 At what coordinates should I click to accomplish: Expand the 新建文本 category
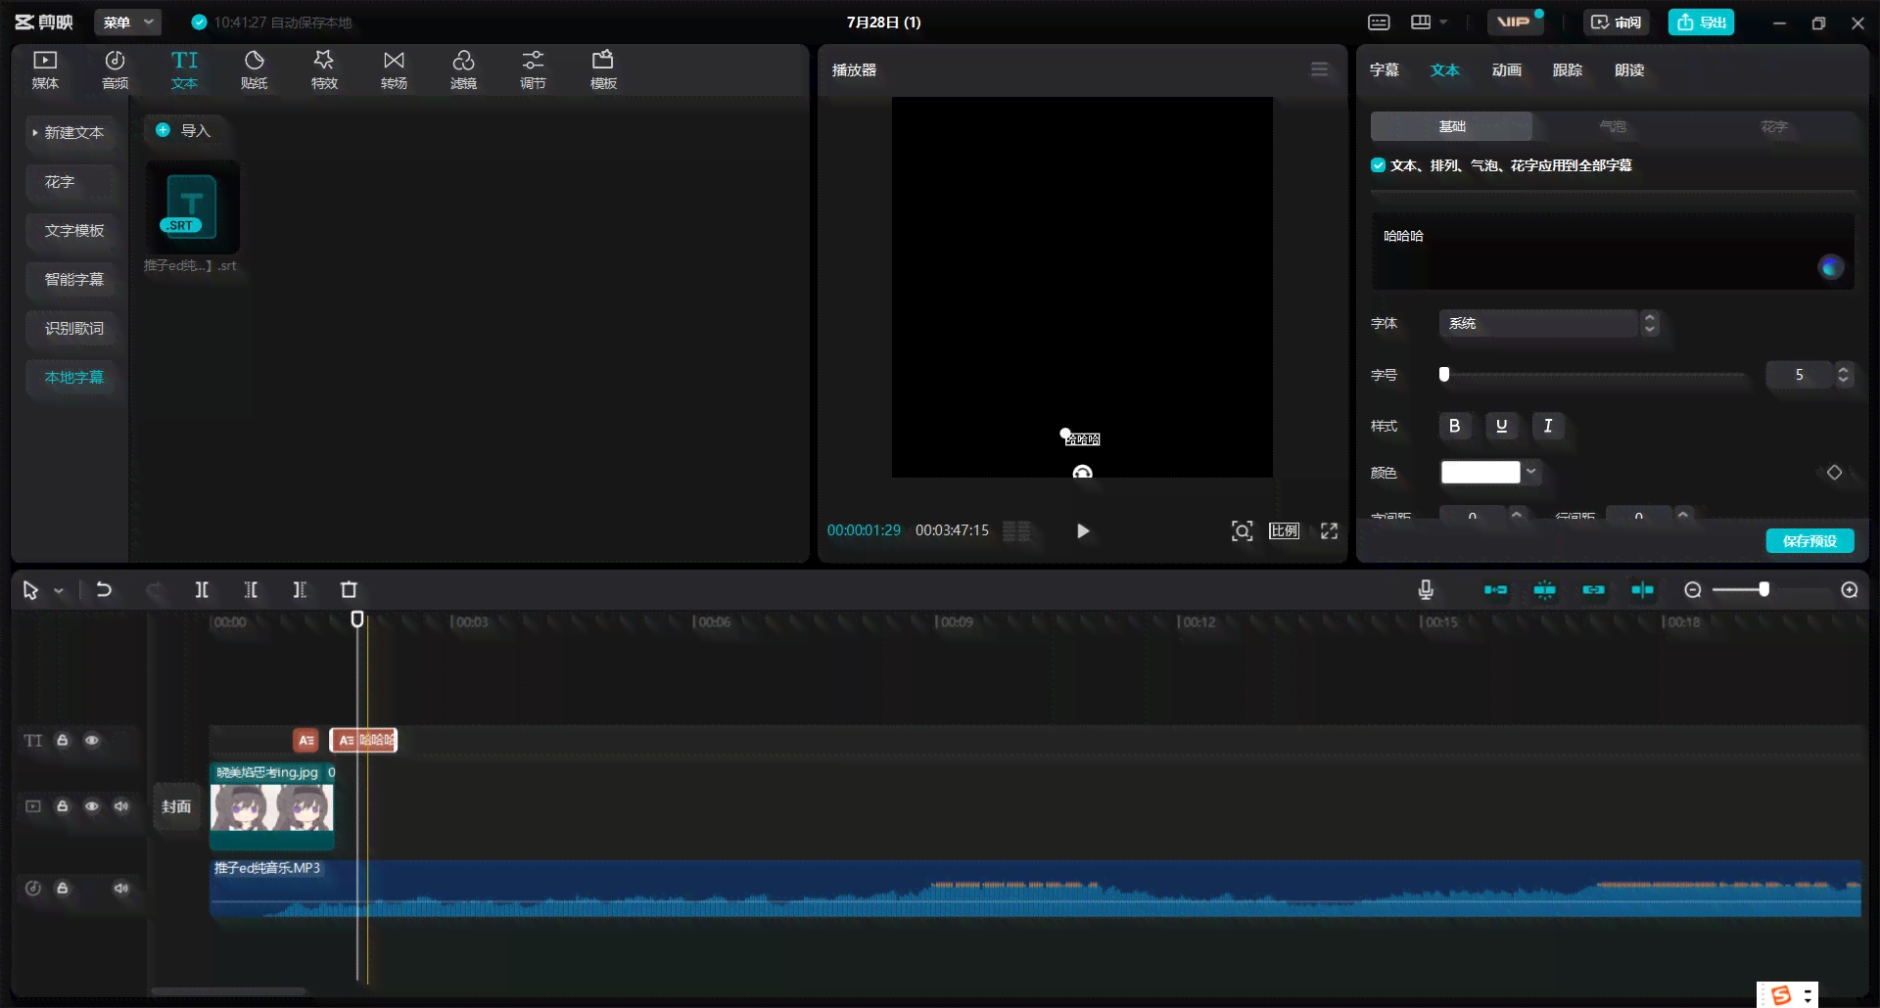pyautogui.click(x=69, y=132)
